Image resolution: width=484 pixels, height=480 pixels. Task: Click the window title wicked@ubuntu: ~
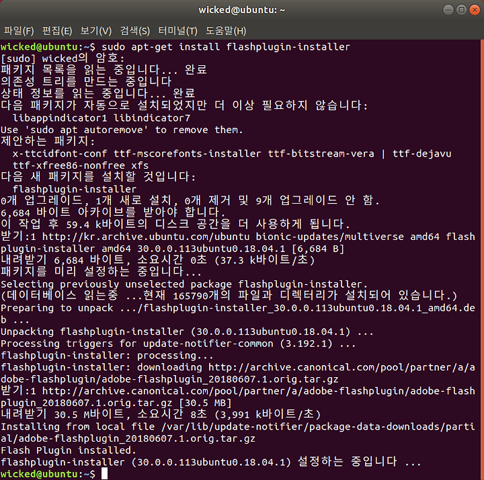pyautogui.click(x=242, y=10)
